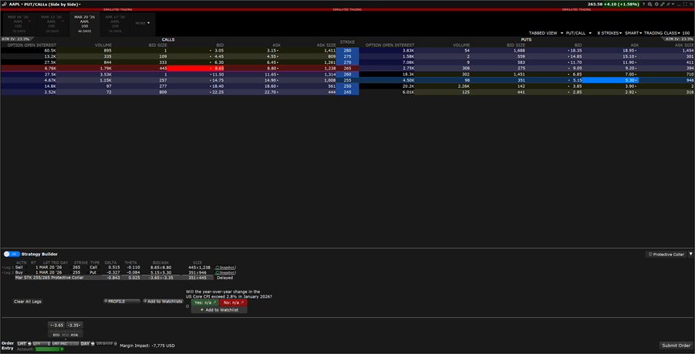
Task: Click the link chain icon in title bar
Action: click(x=662, y=4)
